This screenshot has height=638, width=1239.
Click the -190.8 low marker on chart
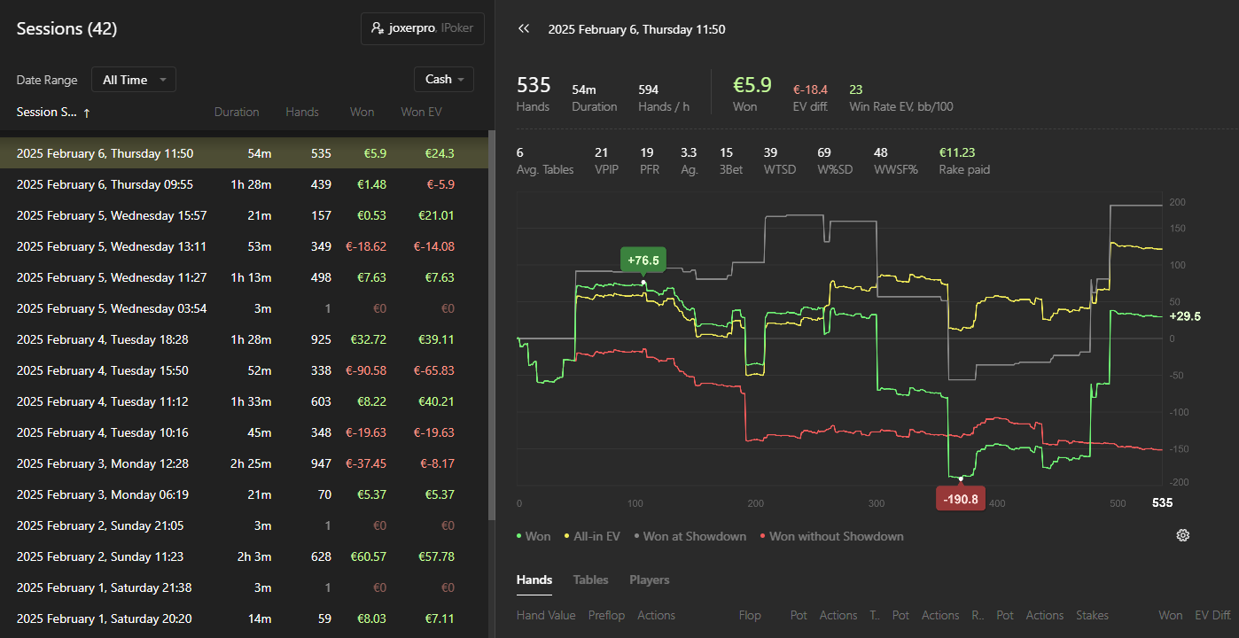961,499
